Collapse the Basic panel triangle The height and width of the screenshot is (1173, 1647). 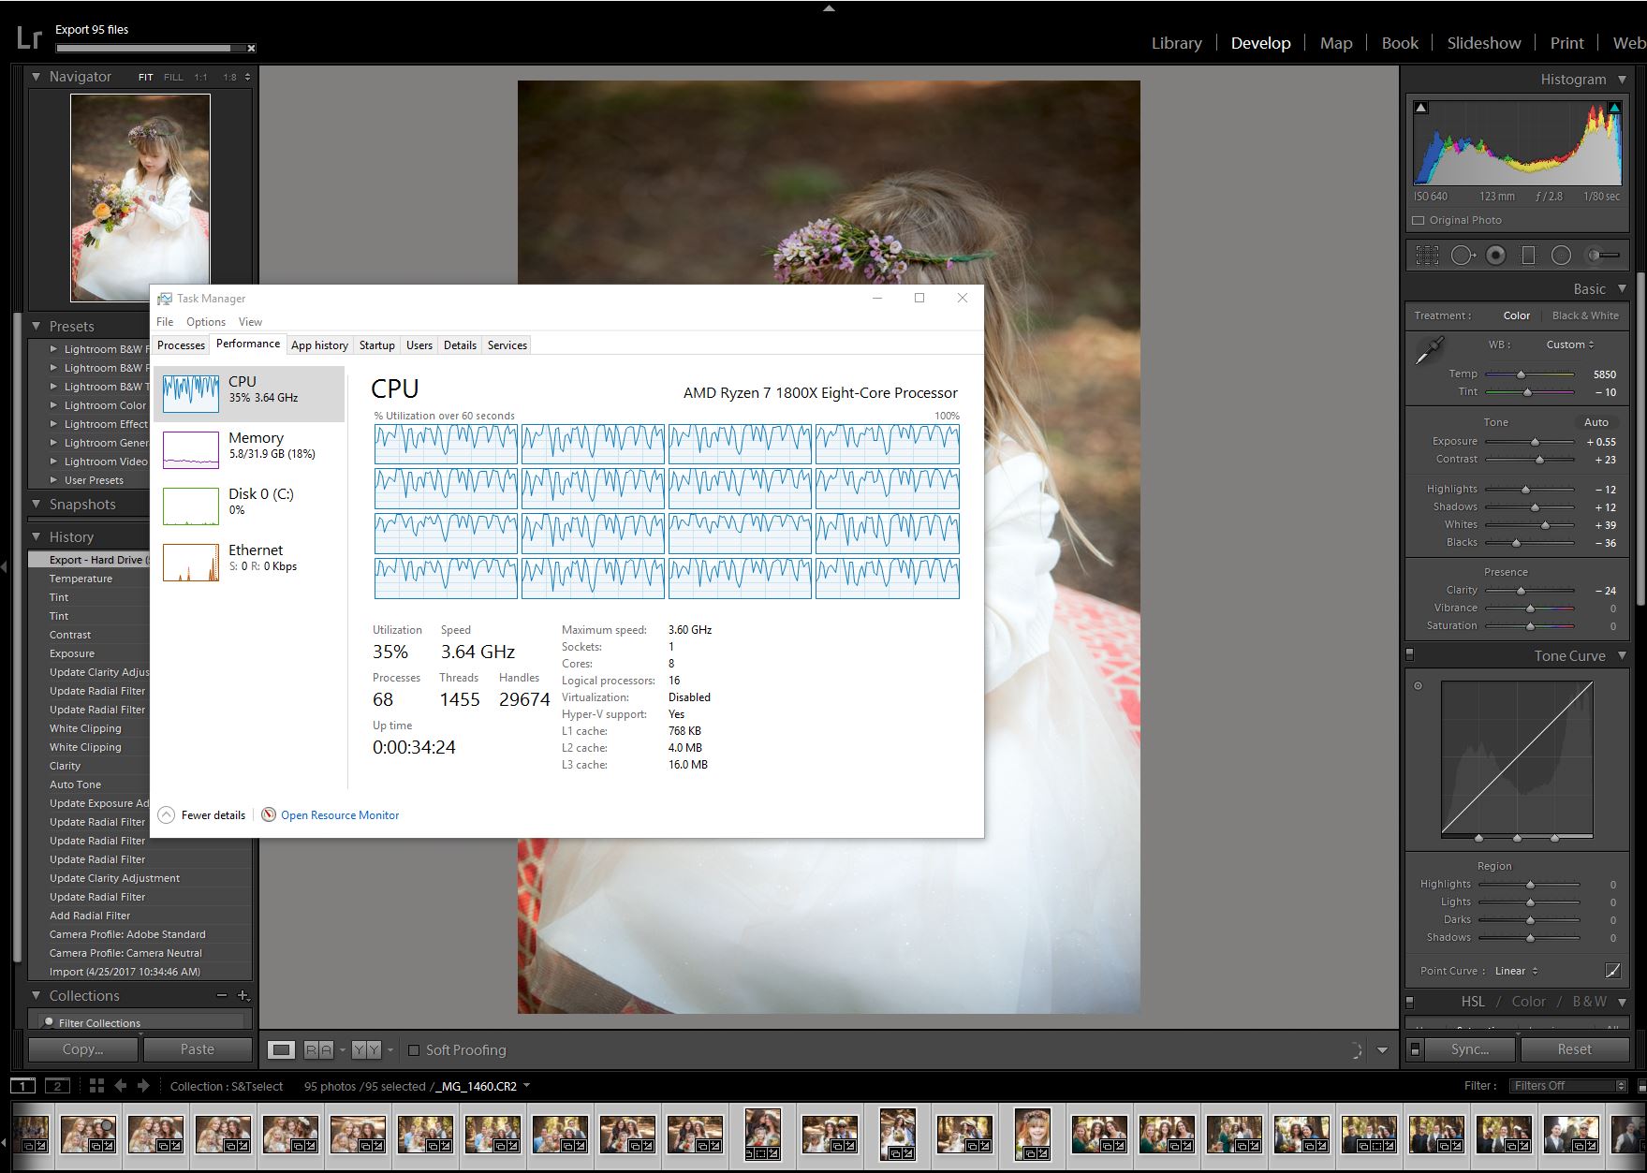click(x=1622, y=288)
